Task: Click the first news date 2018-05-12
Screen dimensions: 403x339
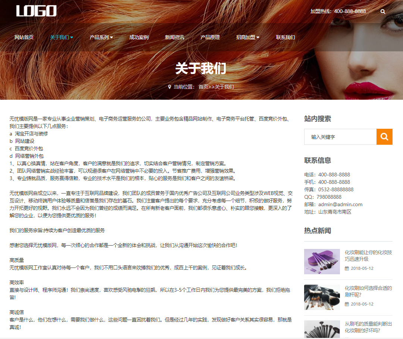Action: (x=362, y=269)
